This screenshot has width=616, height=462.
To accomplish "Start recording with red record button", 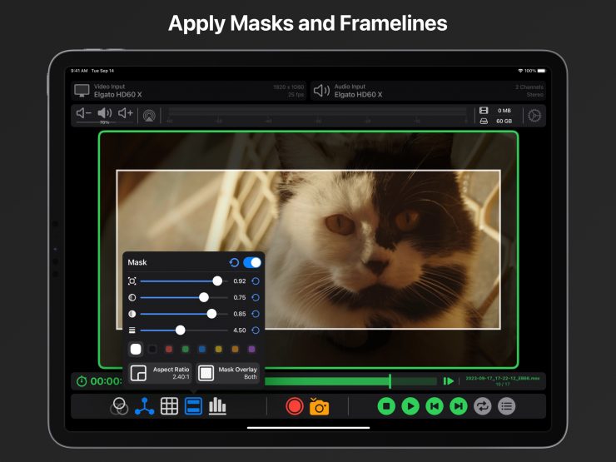I will coord(294,406).
